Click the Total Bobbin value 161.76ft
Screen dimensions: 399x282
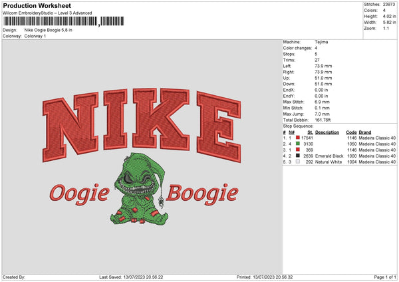(323, 120)
